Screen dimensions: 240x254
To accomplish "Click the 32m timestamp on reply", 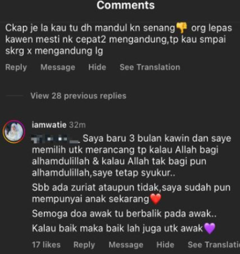I will tap(78, 125).
